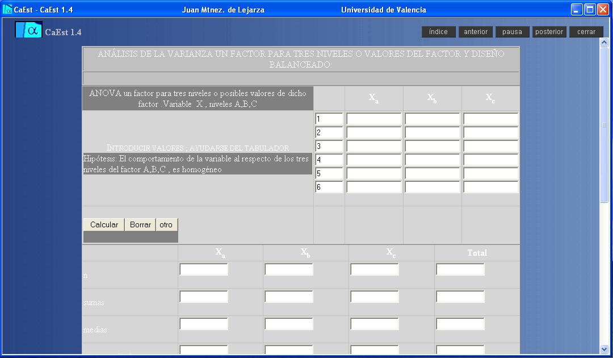Focus the medias result field for Total
Screen dimensions: 613x358
(460, 324)
